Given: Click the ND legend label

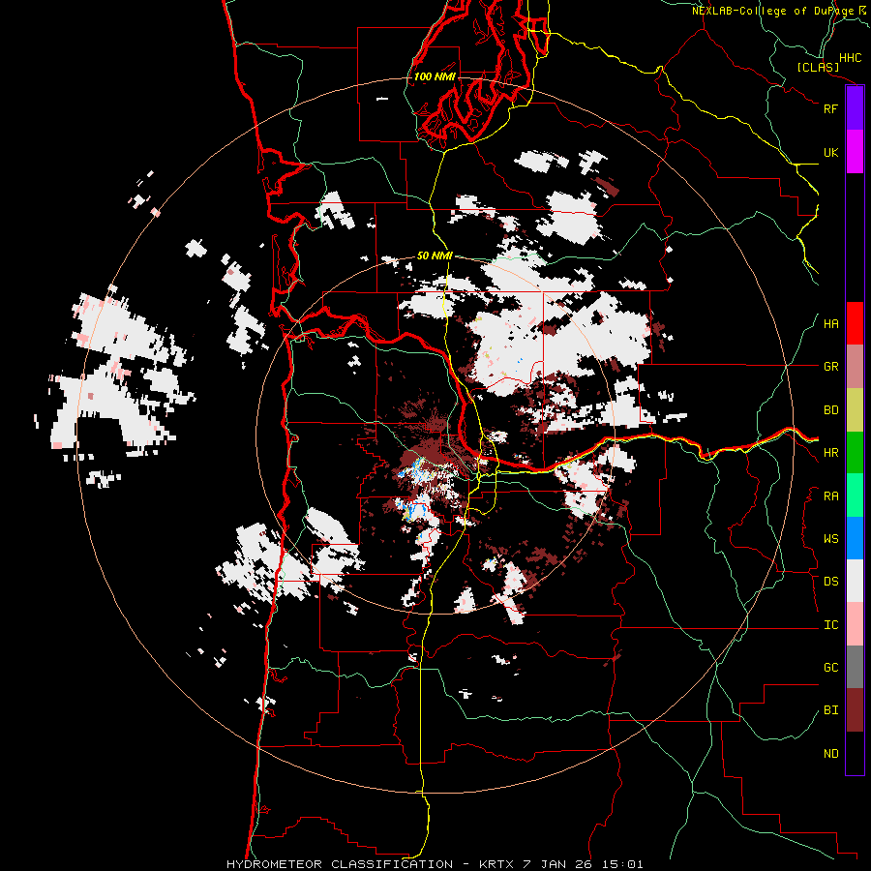Looking at the screenshot, I should pos(830,754).
